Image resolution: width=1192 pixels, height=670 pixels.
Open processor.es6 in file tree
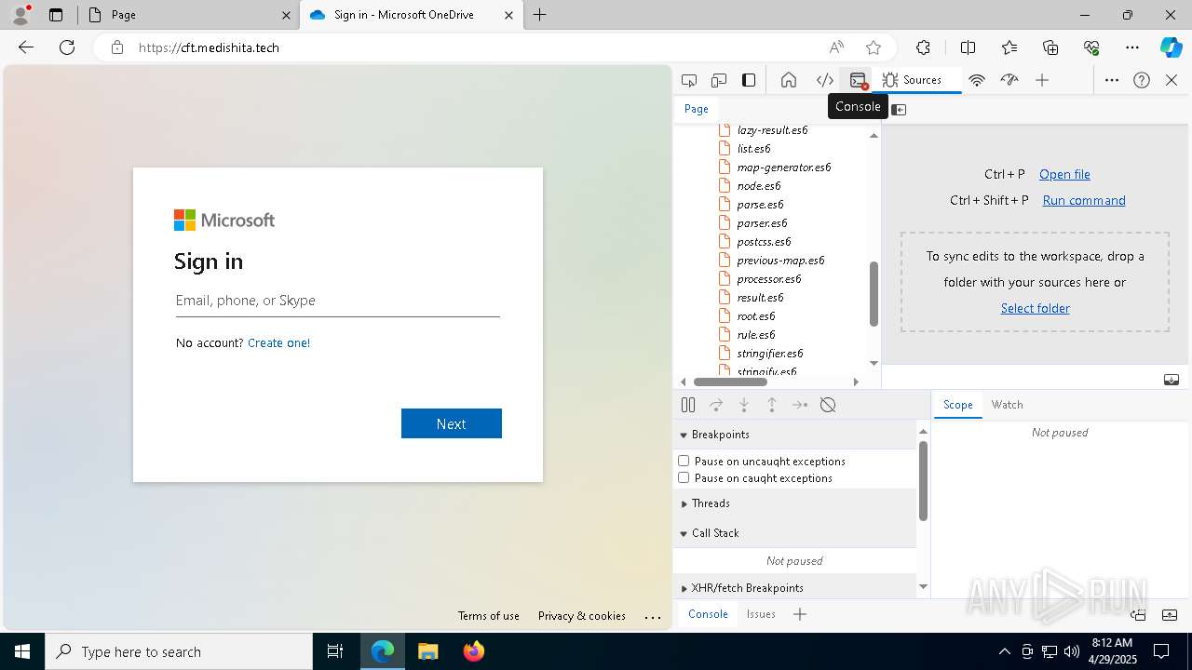[x=768, y=279]
